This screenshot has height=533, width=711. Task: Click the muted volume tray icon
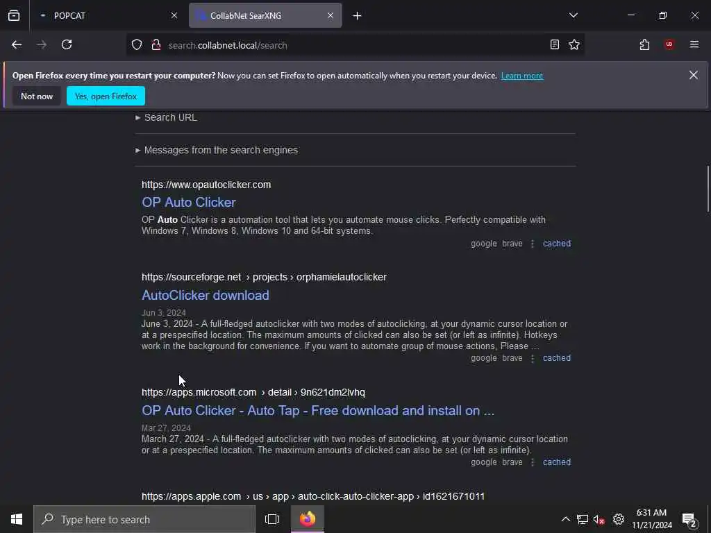coord(599,519)
